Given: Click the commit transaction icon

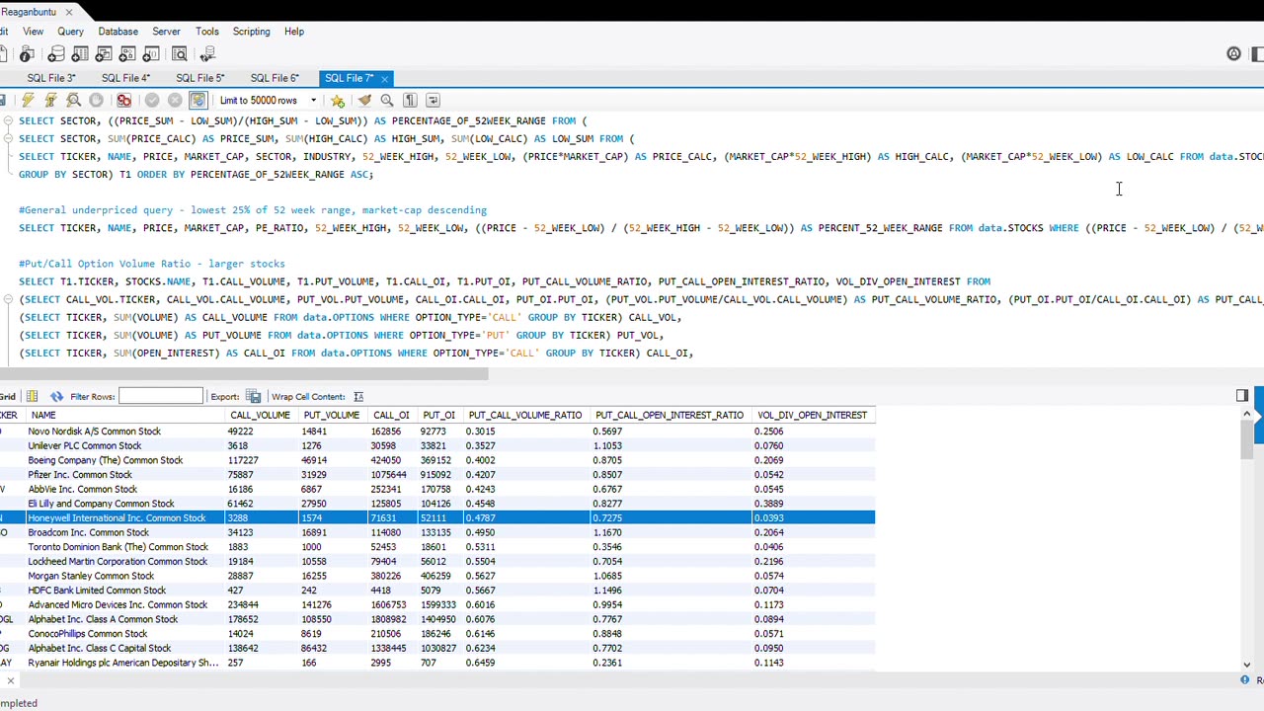Looking at the screenshot, I should click(x=151, y=100).
